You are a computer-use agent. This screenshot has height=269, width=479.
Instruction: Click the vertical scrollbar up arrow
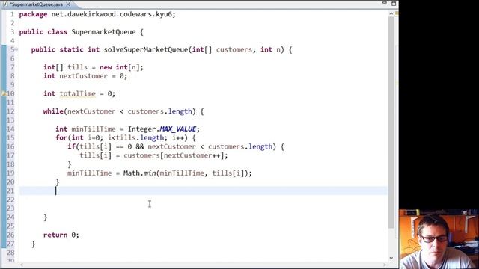(391, 13)
